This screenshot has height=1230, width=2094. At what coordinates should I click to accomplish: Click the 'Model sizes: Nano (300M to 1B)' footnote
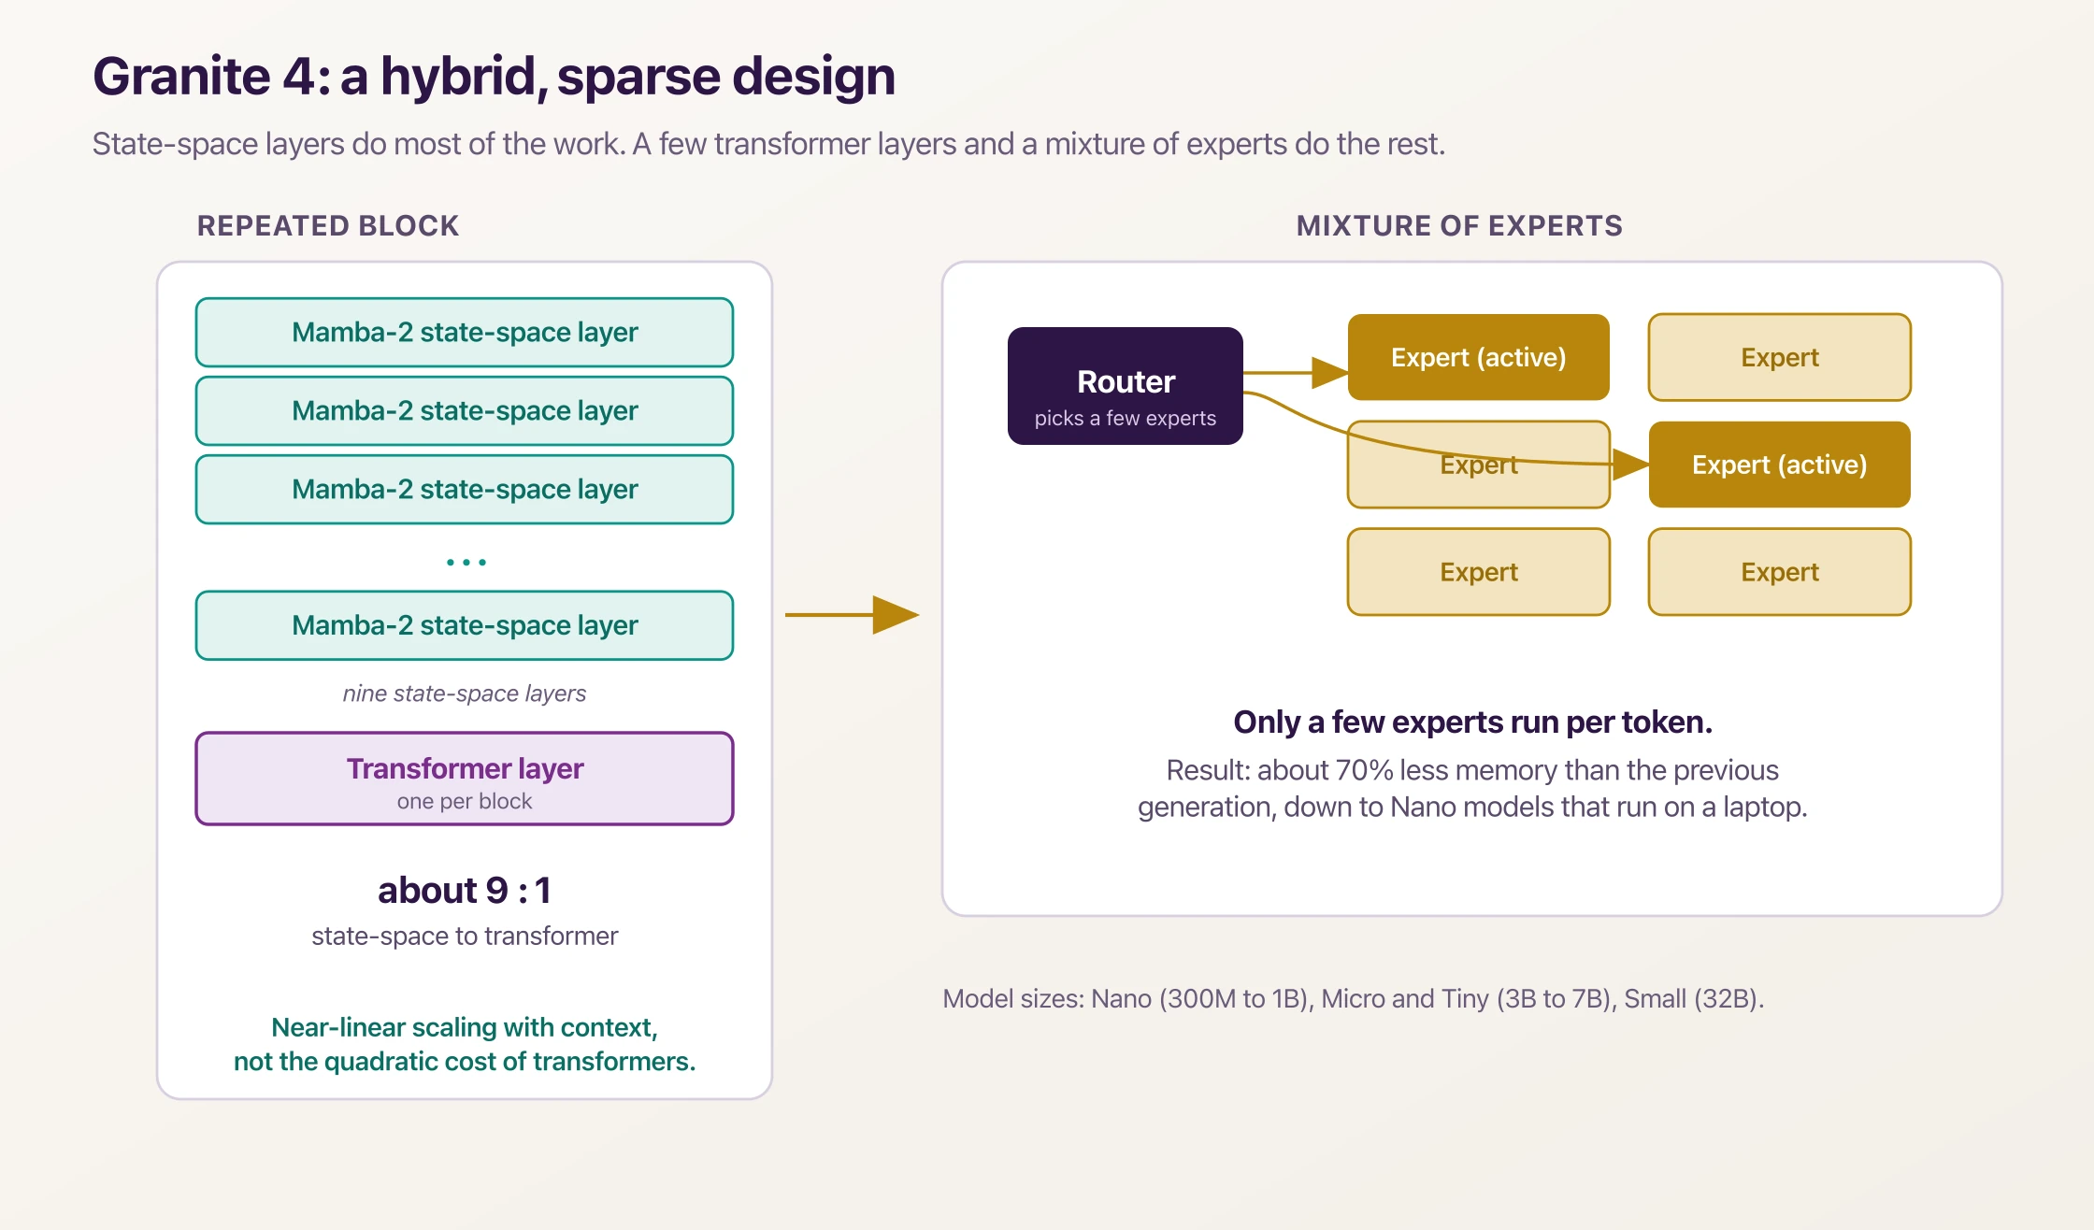click(x=1354, y=998)
